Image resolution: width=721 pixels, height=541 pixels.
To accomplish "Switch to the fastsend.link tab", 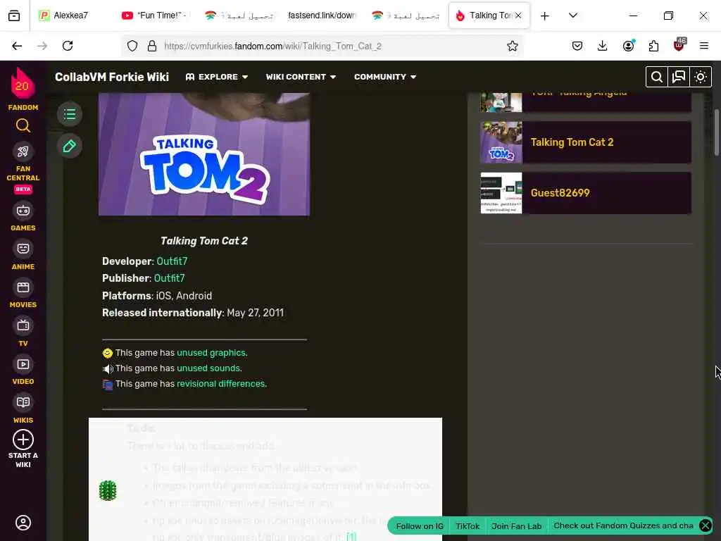I will point(322,15).
